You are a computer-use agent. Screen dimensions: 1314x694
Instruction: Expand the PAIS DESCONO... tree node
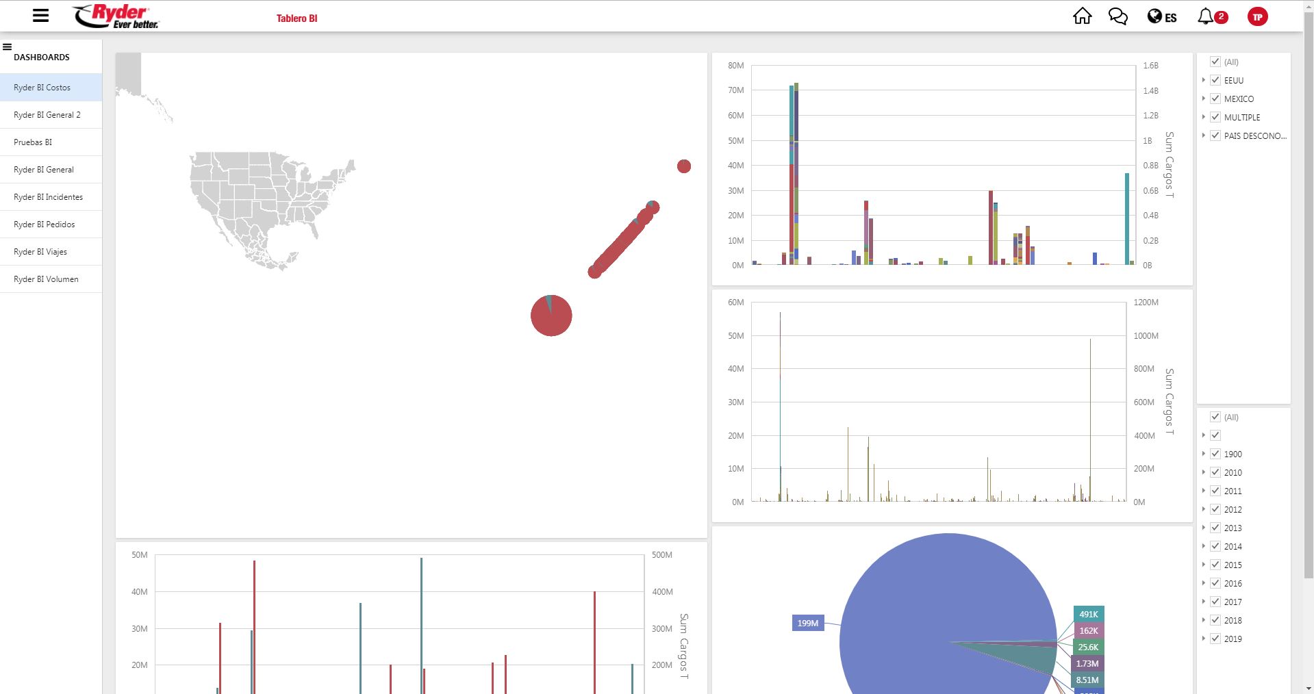pyautogui.click(x=1203, y=136)
